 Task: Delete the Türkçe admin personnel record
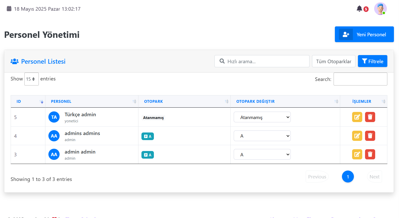click(x=370, y=117)
